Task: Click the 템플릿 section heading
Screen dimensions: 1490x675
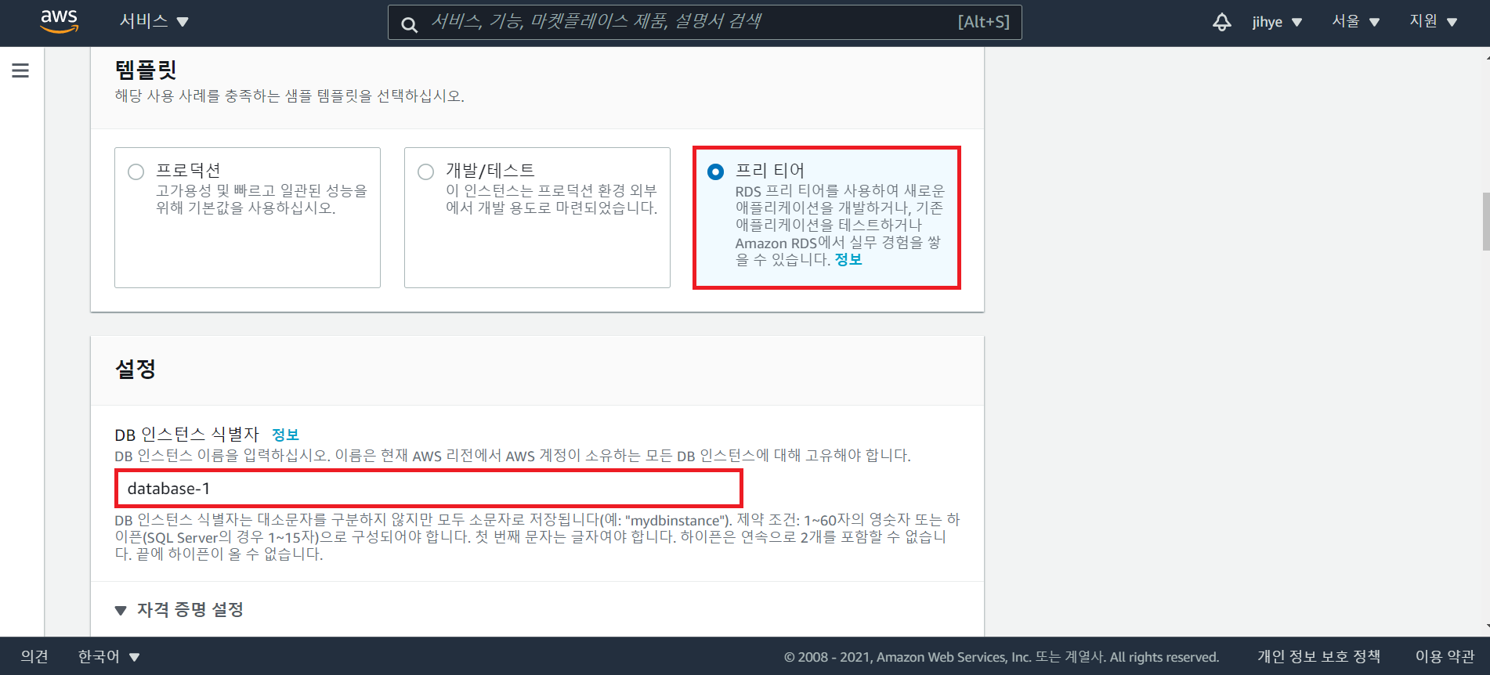Action: [146, 70]
